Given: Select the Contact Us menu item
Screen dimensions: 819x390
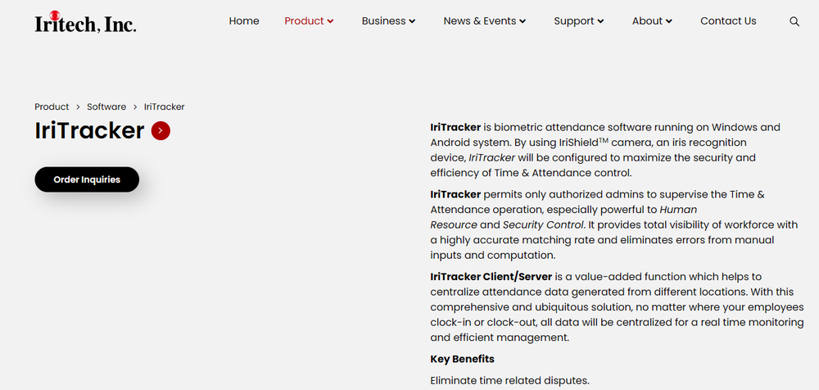Looking at the screenshot, I should [728, 21].
